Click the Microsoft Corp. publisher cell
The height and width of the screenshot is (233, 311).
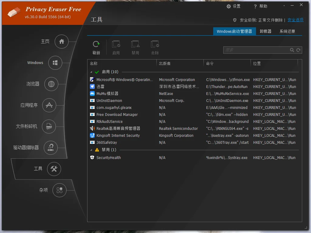pos(172,101)
